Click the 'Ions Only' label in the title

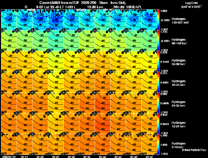pyautogui.click(x=118, y=3)
